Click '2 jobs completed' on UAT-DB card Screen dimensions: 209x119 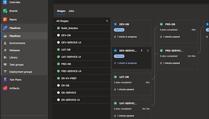click(x=123, y=83)
